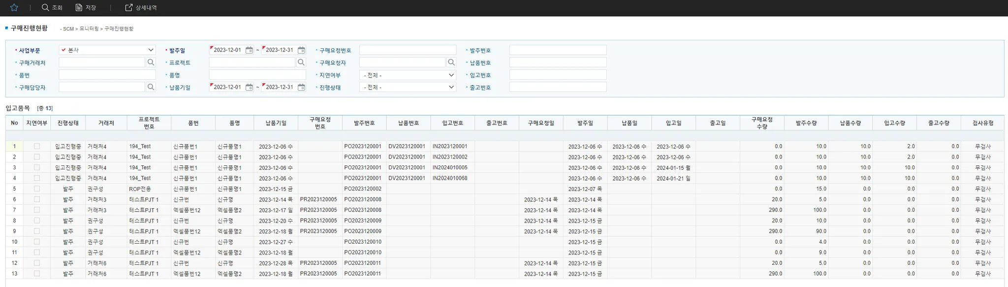Click the 품명 filter input field

[257, 75]
